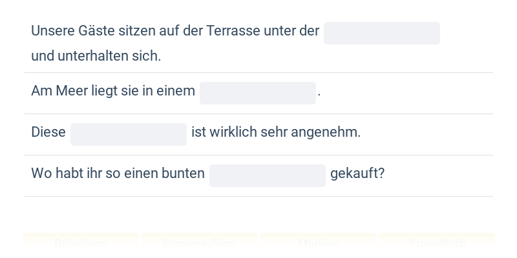This screenshot has height=258, width=517.
Task: Select the blank before "gekauft?"
Action: [267, 175]
